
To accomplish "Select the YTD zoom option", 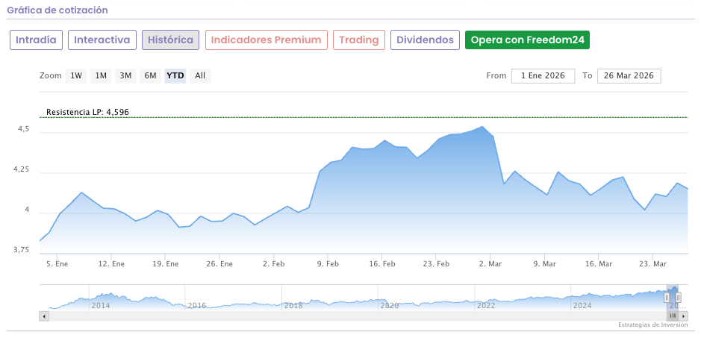I will [175, 75].
